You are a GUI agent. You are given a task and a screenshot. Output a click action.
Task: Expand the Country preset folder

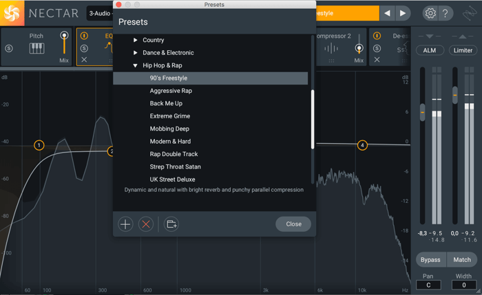[135, 40]
